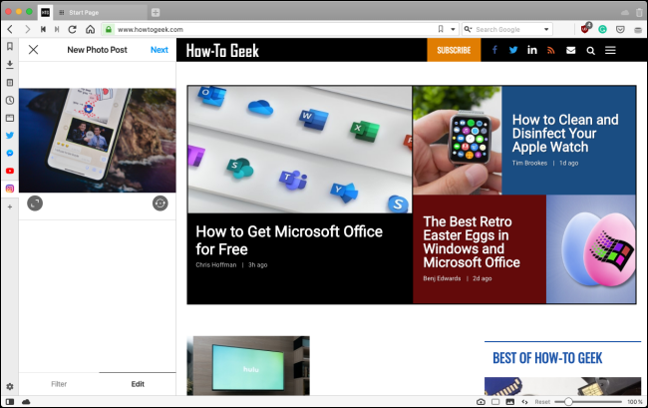648x408 pixels.
Task: Open the RSS feed icon
Action: (551, 50)
